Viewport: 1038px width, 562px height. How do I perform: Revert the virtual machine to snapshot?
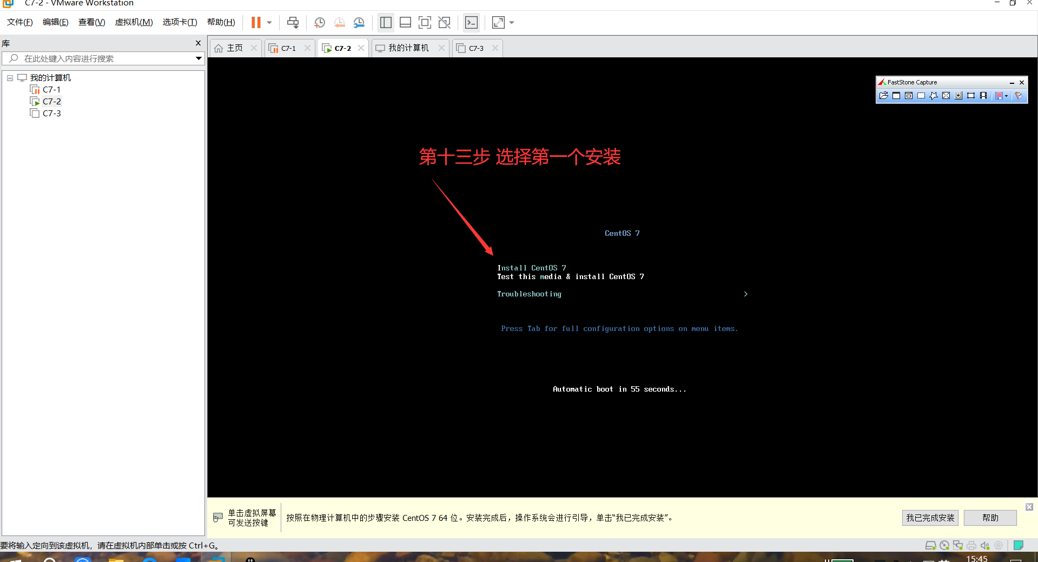(340, 22)
